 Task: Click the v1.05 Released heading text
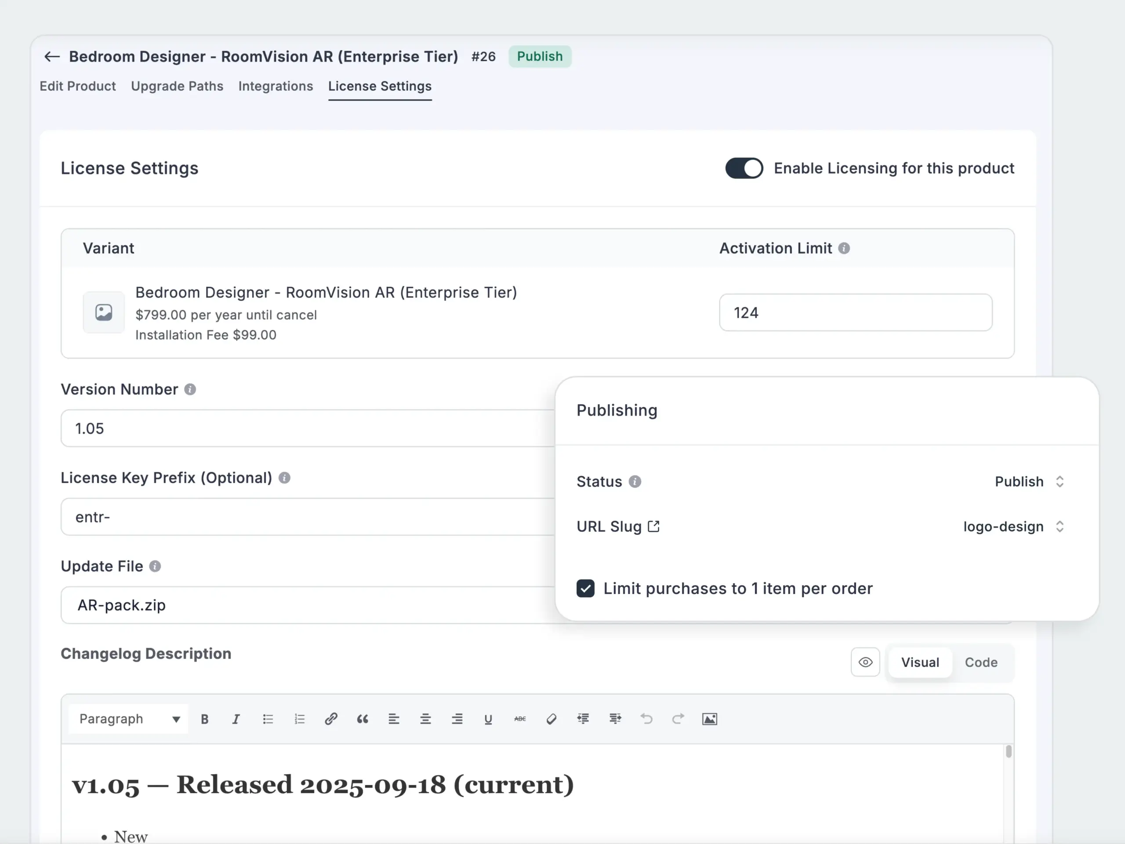point(323,785)
